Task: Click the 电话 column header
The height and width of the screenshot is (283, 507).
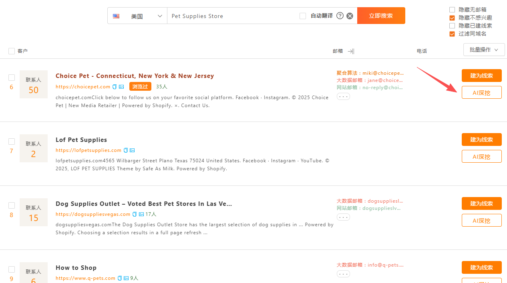Action: 422,51
